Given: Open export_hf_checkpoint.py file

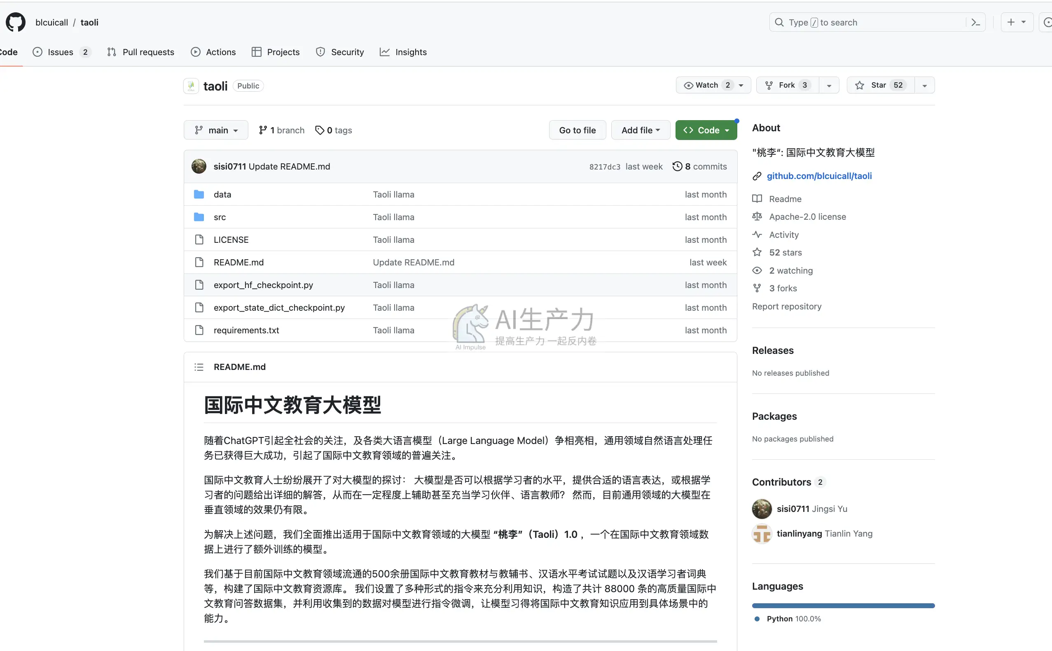Looking at the screenshot, I should click(x=263, y=285).
